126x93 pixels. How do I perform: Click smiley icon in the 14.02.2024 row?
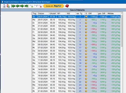pos(86,69)
